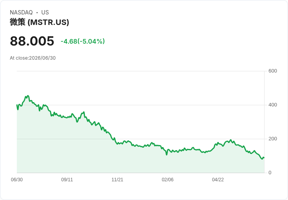Click the chart peak near 450
This screenshot has height=200, width=288.
pos(28,96)
